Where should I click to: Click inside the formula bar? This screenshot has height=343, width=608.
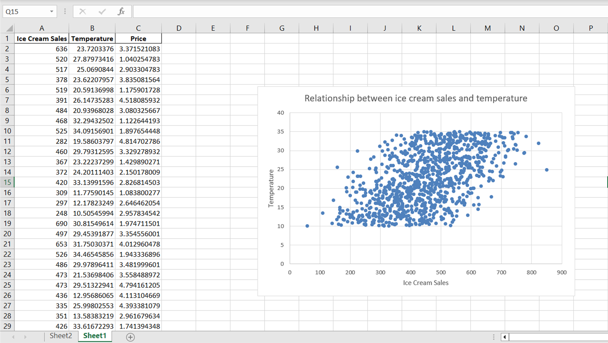point(289,11)
